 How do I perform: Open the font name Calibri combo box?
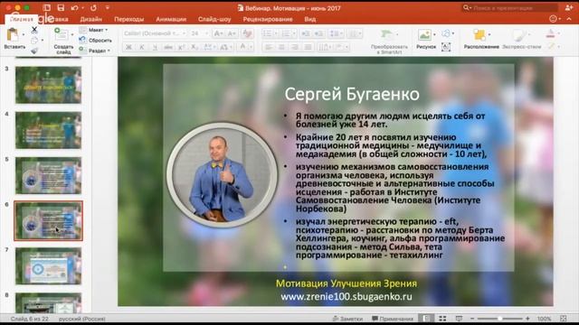(155, 33)
